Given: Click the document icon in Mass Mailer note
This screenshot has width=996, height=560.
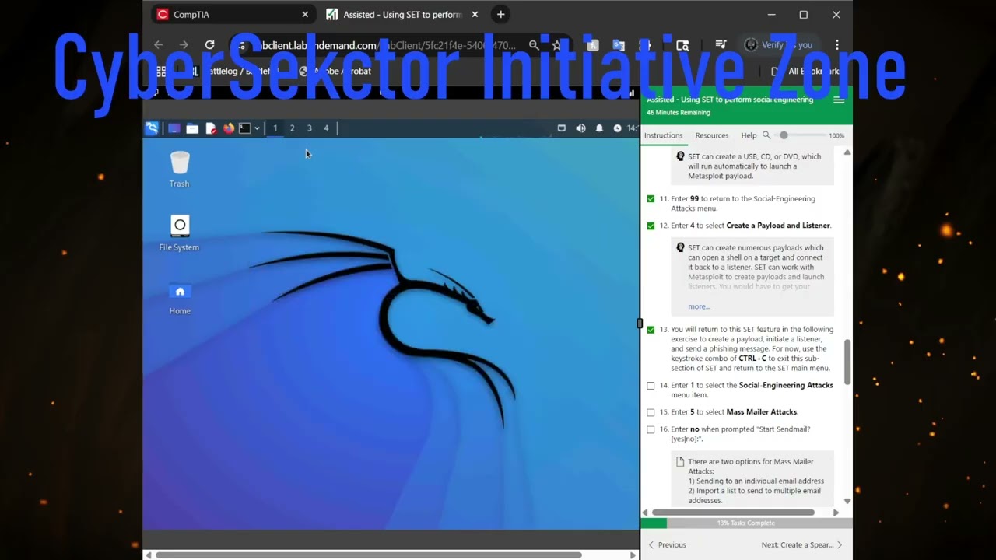Looking at the screenshot, I should [x=680, y=462].
